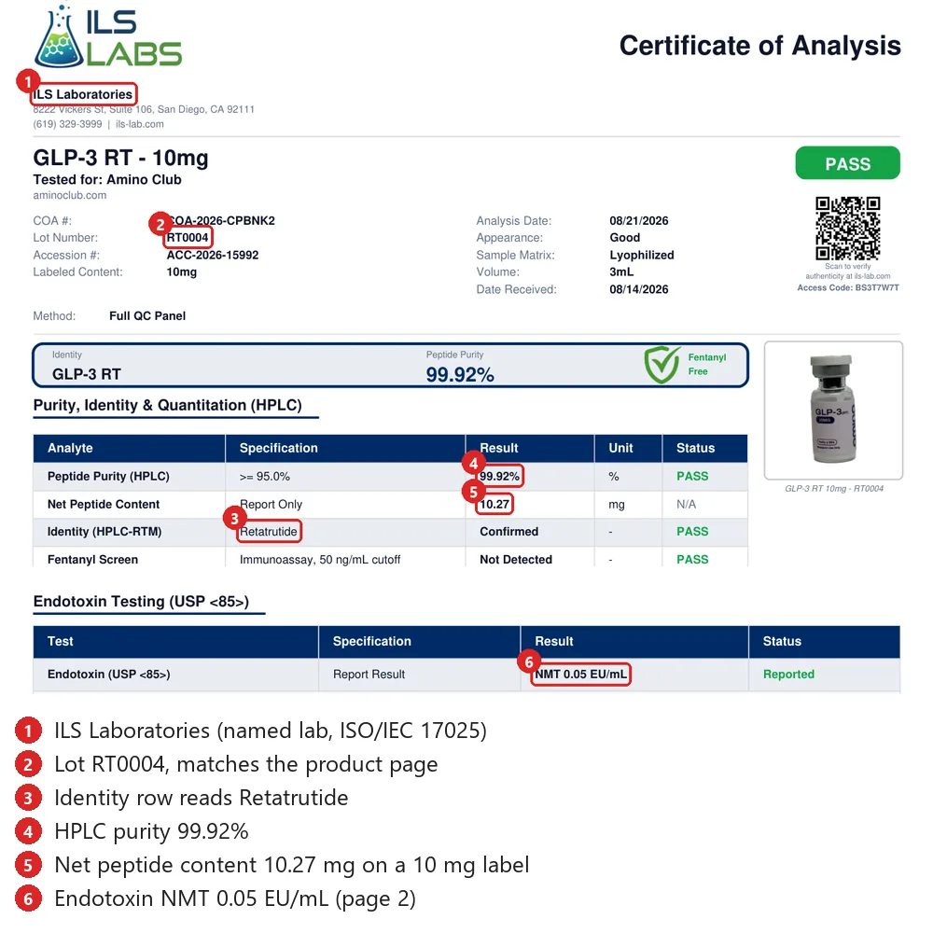Click PASS status in Fentanyl Screen row
The width and height of the screenshot is (933, 933).
tap(692, 560)
